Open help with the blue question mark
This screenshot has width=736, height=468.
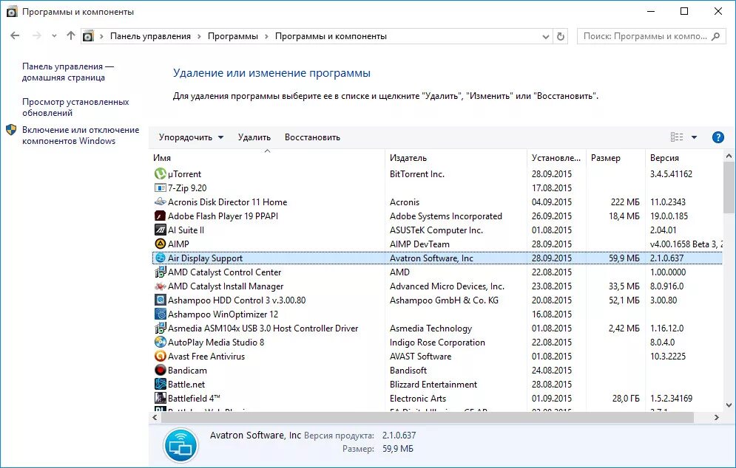click(718, 137)
